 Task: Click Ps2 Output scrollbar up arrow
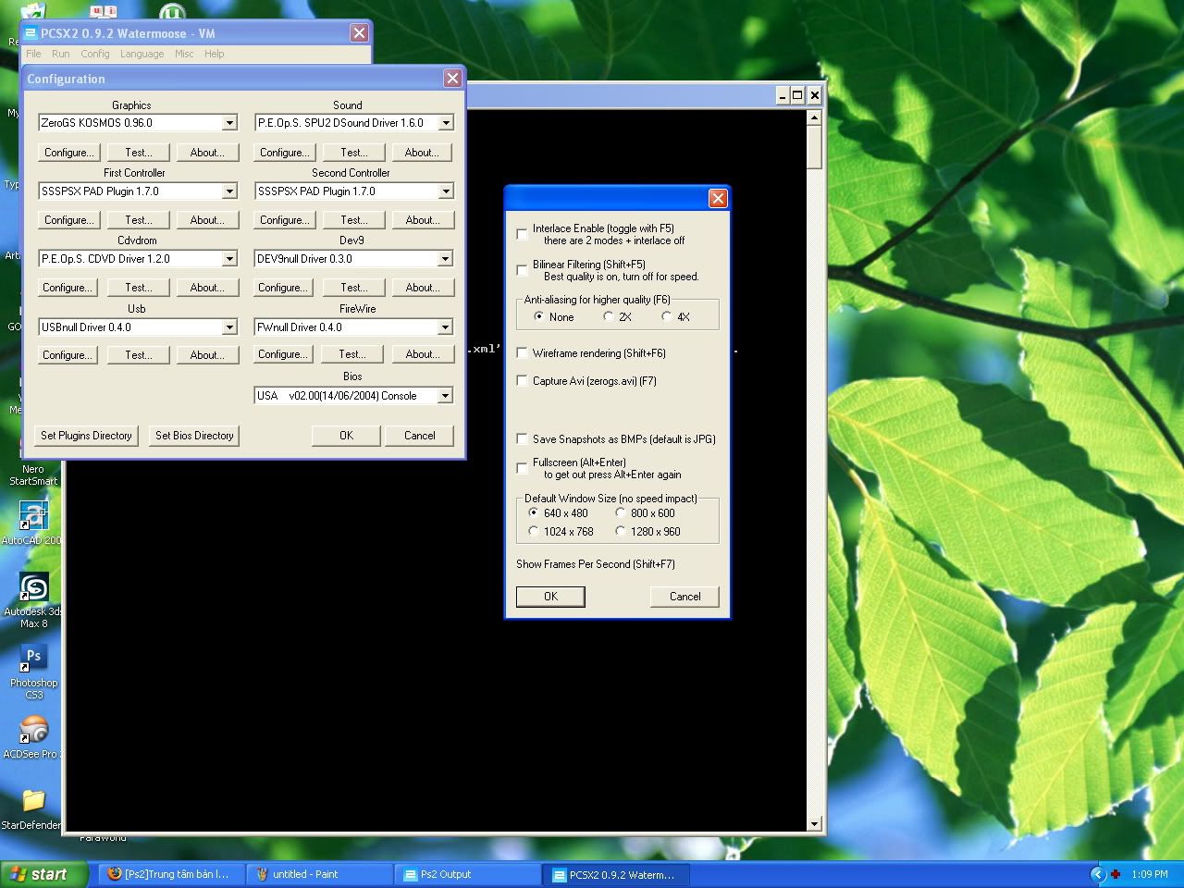pyautogui.click(x=814, y=117)
